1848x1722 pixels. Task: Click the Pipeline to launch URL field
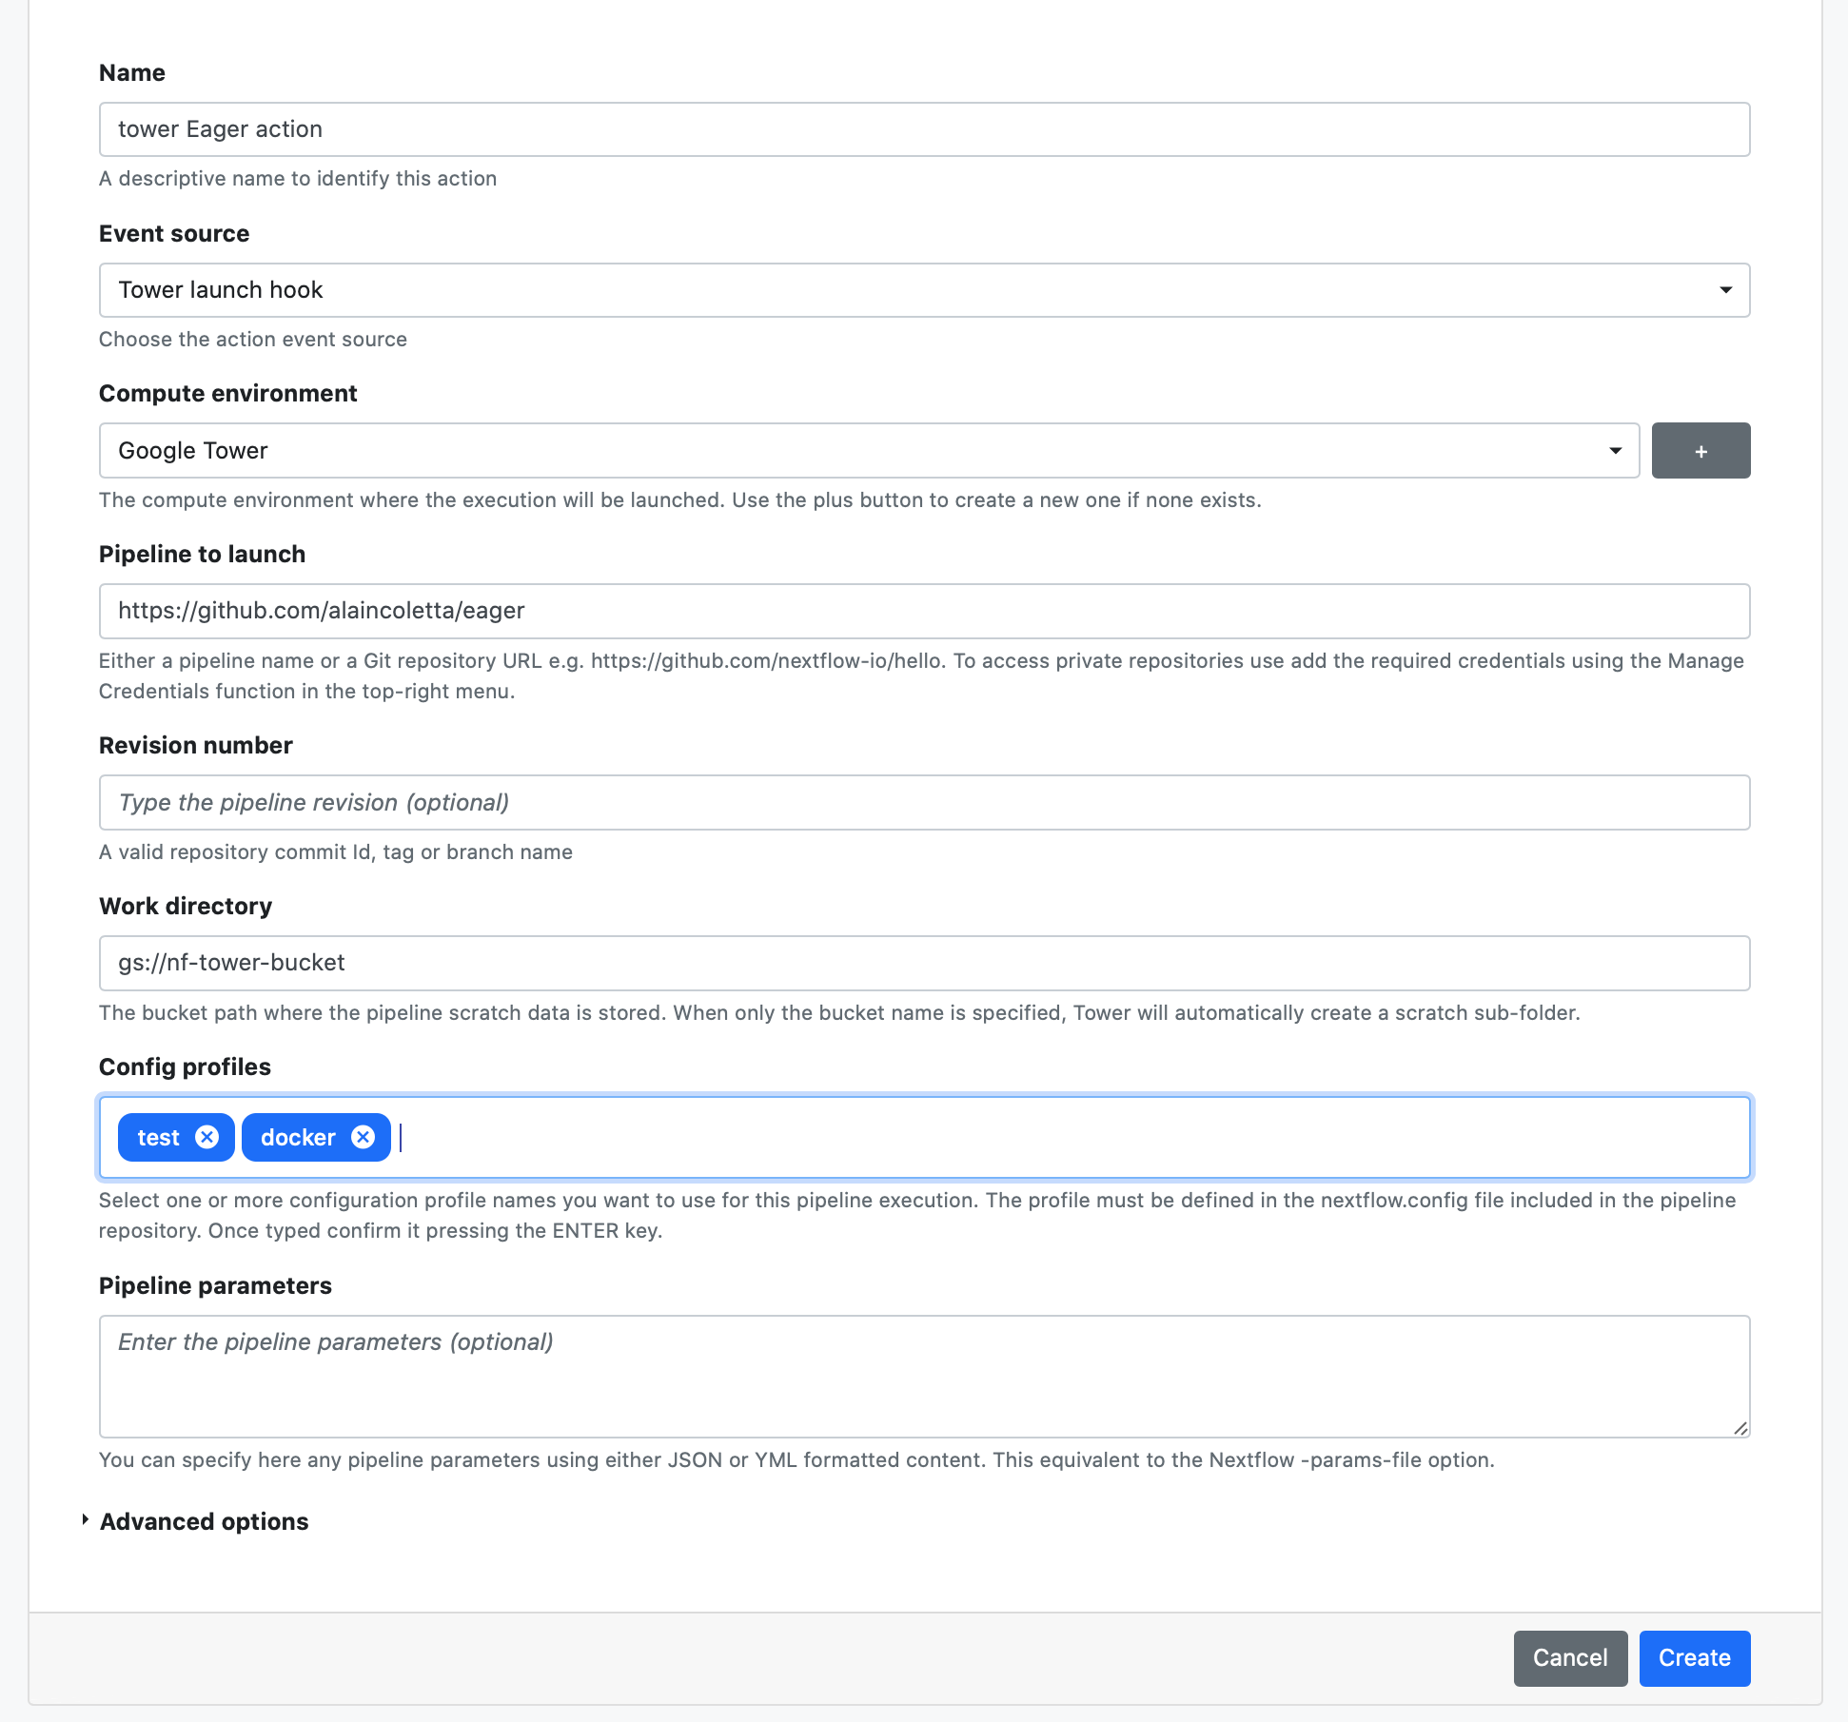coord(924,611)
